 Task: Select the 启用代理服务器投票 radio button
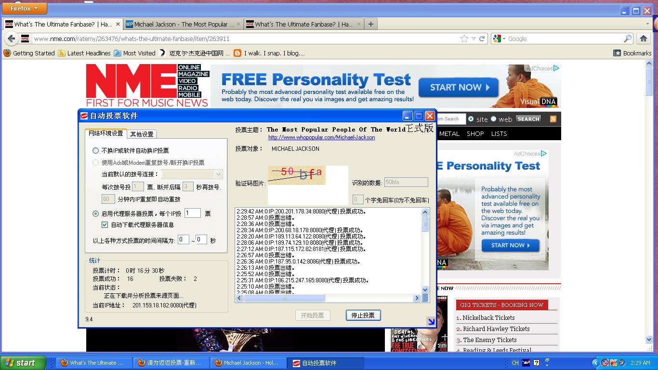click(x=96, y=213)
